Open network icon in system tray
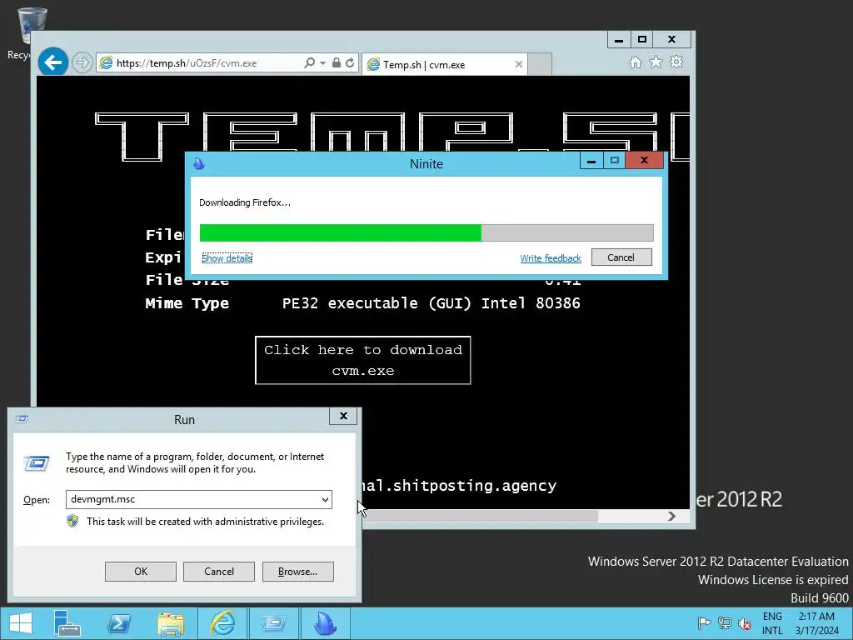 tap(724, 623)
